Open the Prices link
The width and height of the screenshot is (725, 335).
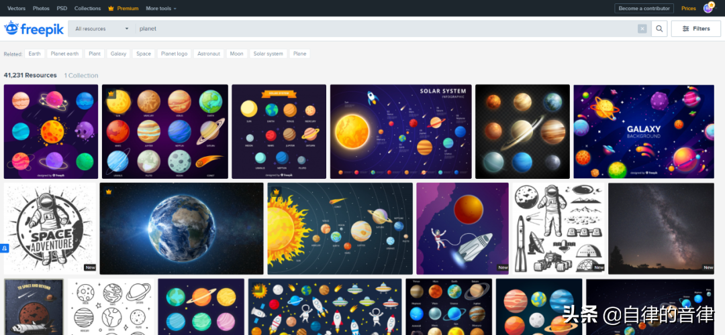coord(689,8)
